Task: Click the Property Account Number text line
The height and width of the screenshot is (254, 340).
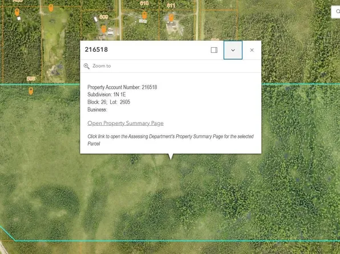Action: pyautogui.click(x=122, y=87)
